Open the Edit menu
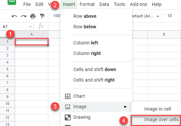The image size is (181, 126). 39,4
